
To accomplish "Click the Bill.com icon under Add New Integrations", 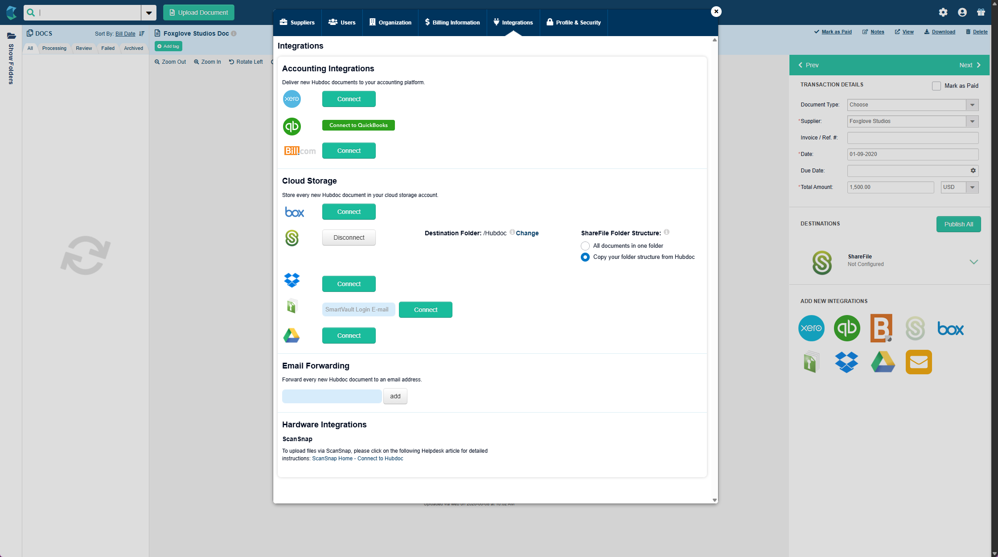I will pos(881,328).
